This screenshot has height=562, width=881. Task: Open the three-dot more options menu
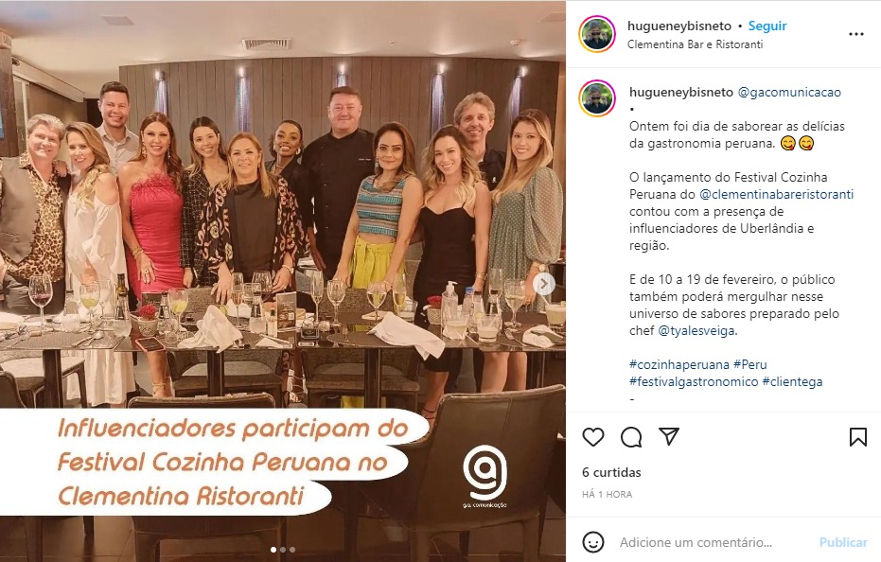[856, 34]
